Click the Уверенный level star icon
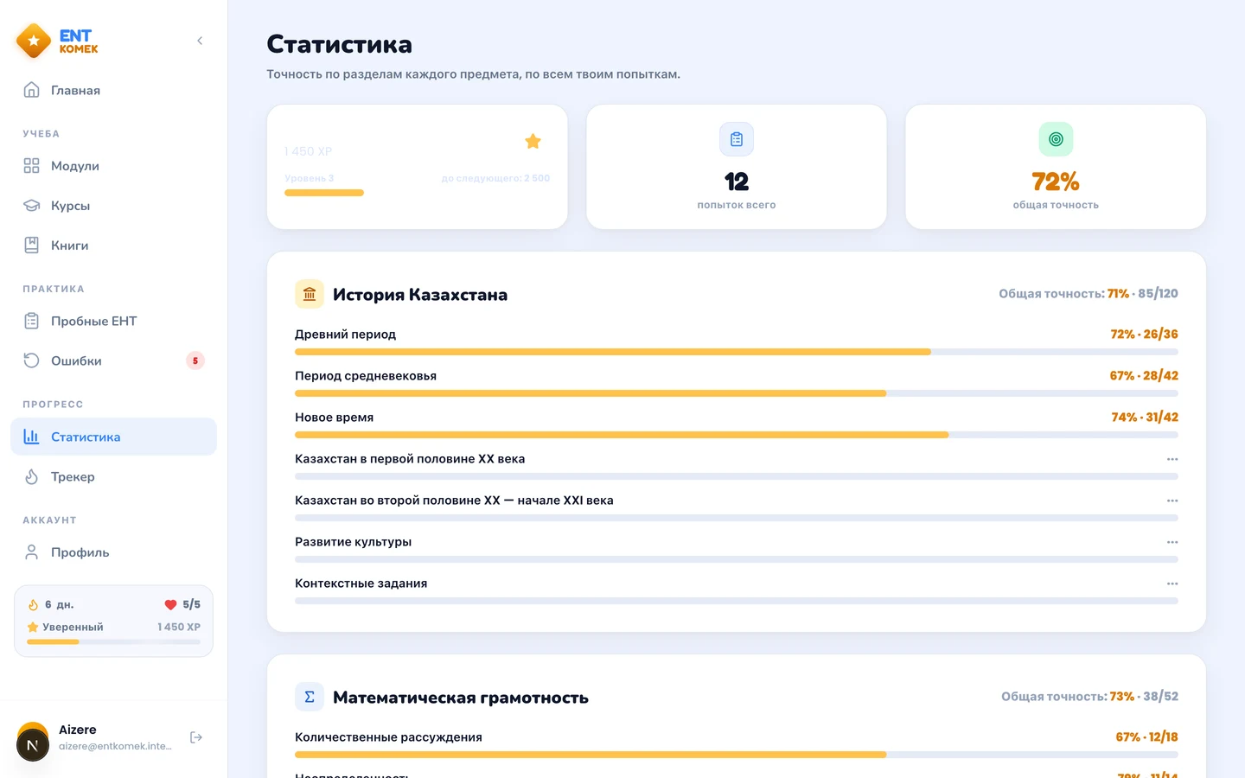Screen dimensions: 1245x778 click(x=33, y=627)
